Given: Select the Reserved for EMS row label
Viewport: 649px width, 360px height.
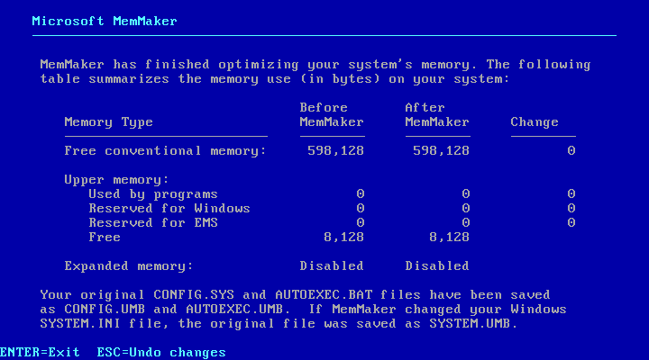Looking at the screenshot, I should pos(153,223).
